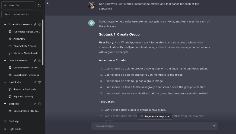The height and width of the screenshot is (134, 236).
Task: Open Get Help
Action: tap(14, 121)
